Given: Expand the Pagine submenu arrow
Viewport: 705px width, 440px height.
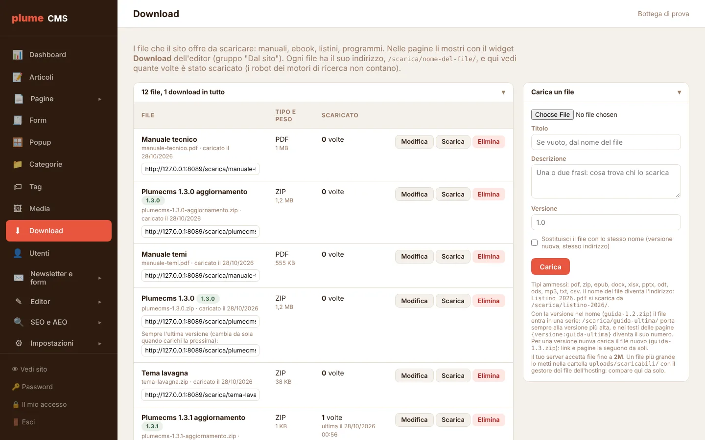Looking at the screenshot, I should (100, 99).
